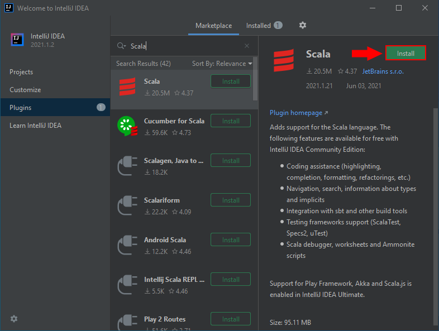Install the Android Scala plugin

[231, 240]
